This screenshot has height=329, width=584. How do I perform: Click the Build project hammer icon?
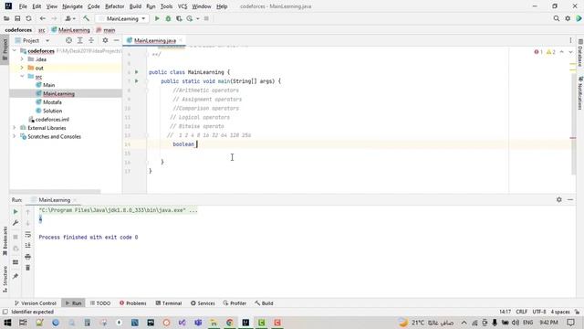(86, 18)
